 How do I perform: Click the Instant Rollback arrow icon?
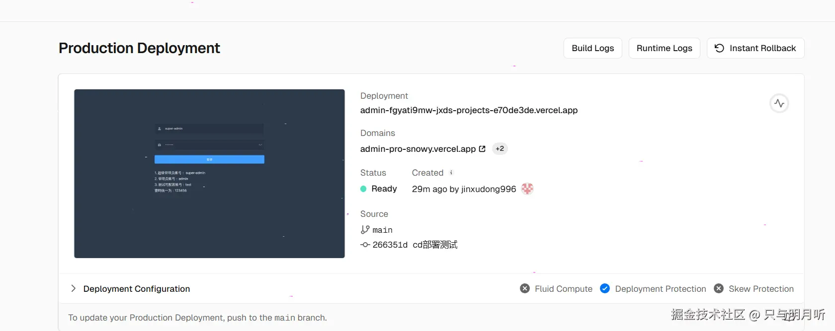[x=719, y=48]
